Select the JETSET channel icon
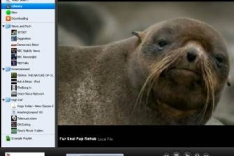This screenshot has height=156, width=234. (14, 32)
